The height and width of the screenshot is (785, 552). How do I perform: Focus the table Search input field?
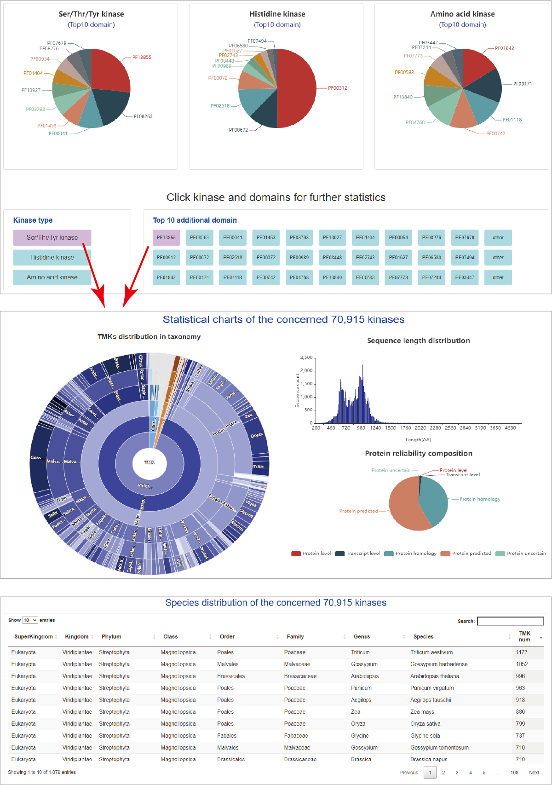[x=511, y=621]
